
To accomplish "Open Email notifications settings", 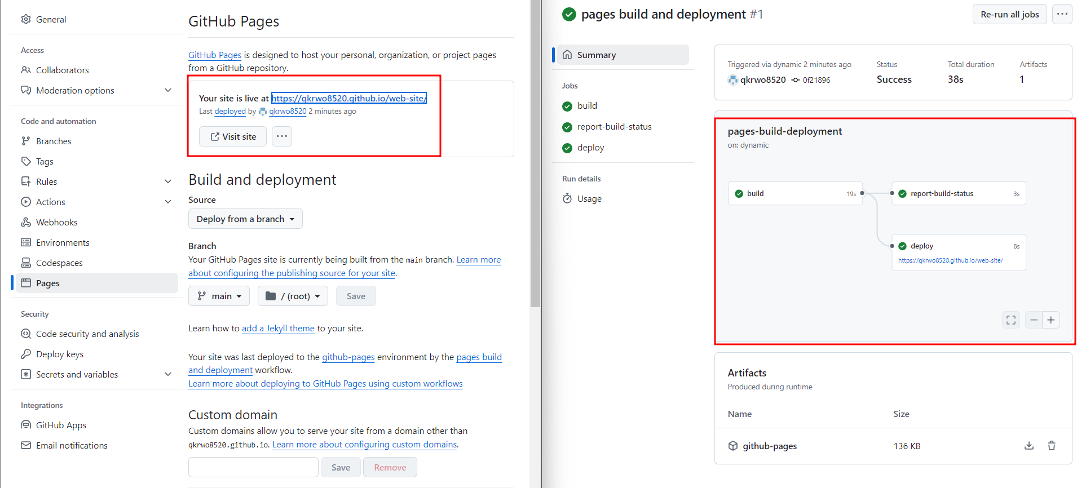I will point(72,445).
